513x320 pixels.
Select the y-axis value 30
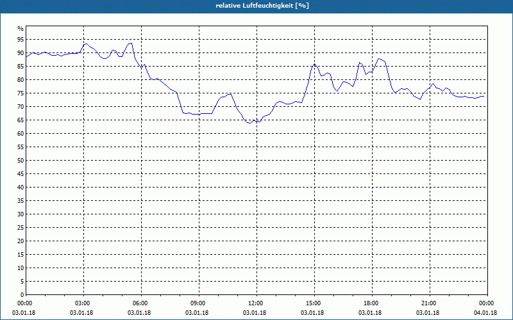[21, 214]
